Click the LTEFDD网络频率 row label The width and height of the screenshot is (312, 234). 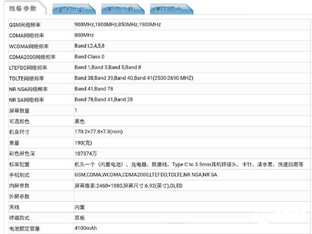tap(29, 67)
